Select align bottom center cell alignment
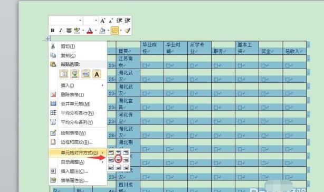This screenshot has width=324, height=192. (x=118, y=167)
